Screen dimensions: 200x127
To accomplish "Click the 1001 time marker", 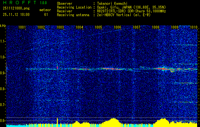I will click(x=22, y=27).
